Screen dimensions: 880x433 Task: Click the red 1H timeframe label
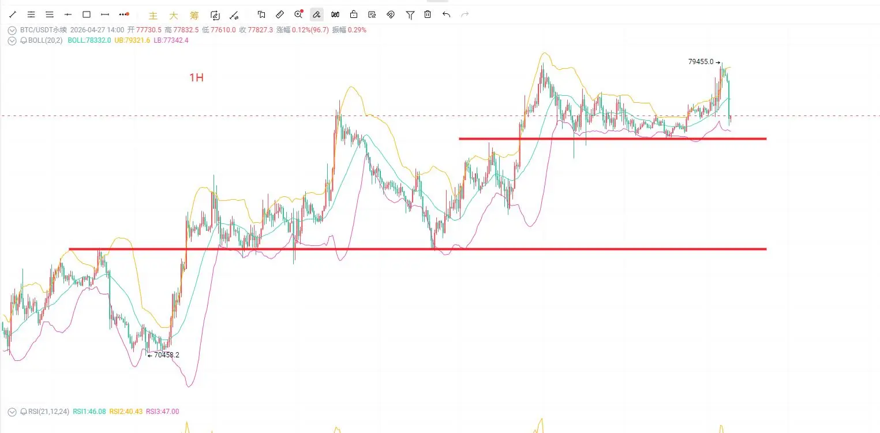[196, 77]
